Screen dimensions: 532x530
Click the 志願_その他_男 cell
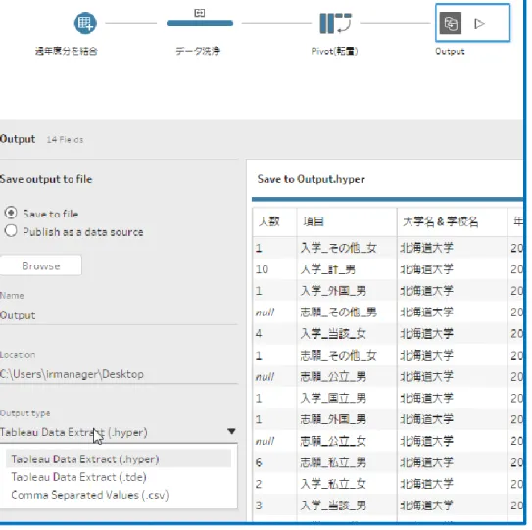(347, 313)
